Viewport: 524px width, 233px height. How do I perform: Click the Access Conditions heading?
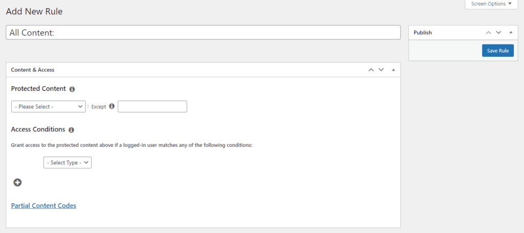click(38, 130)
